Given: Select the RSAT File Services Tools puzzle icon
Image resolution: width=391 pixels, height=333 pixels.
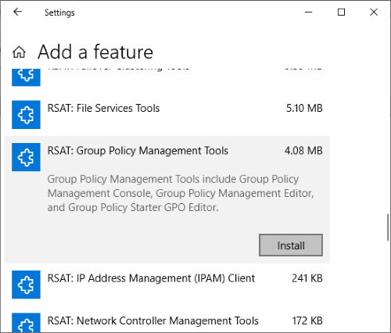Looking at the screenshot, I should point(26,115).
